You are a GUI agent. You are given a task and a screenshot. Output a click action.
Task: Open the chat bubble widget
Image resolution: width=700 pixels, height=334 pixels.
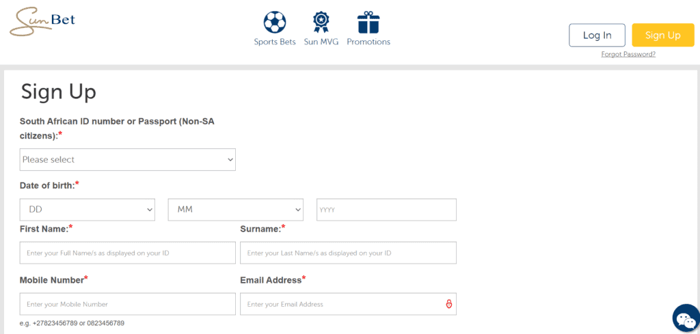coord(686,318)
